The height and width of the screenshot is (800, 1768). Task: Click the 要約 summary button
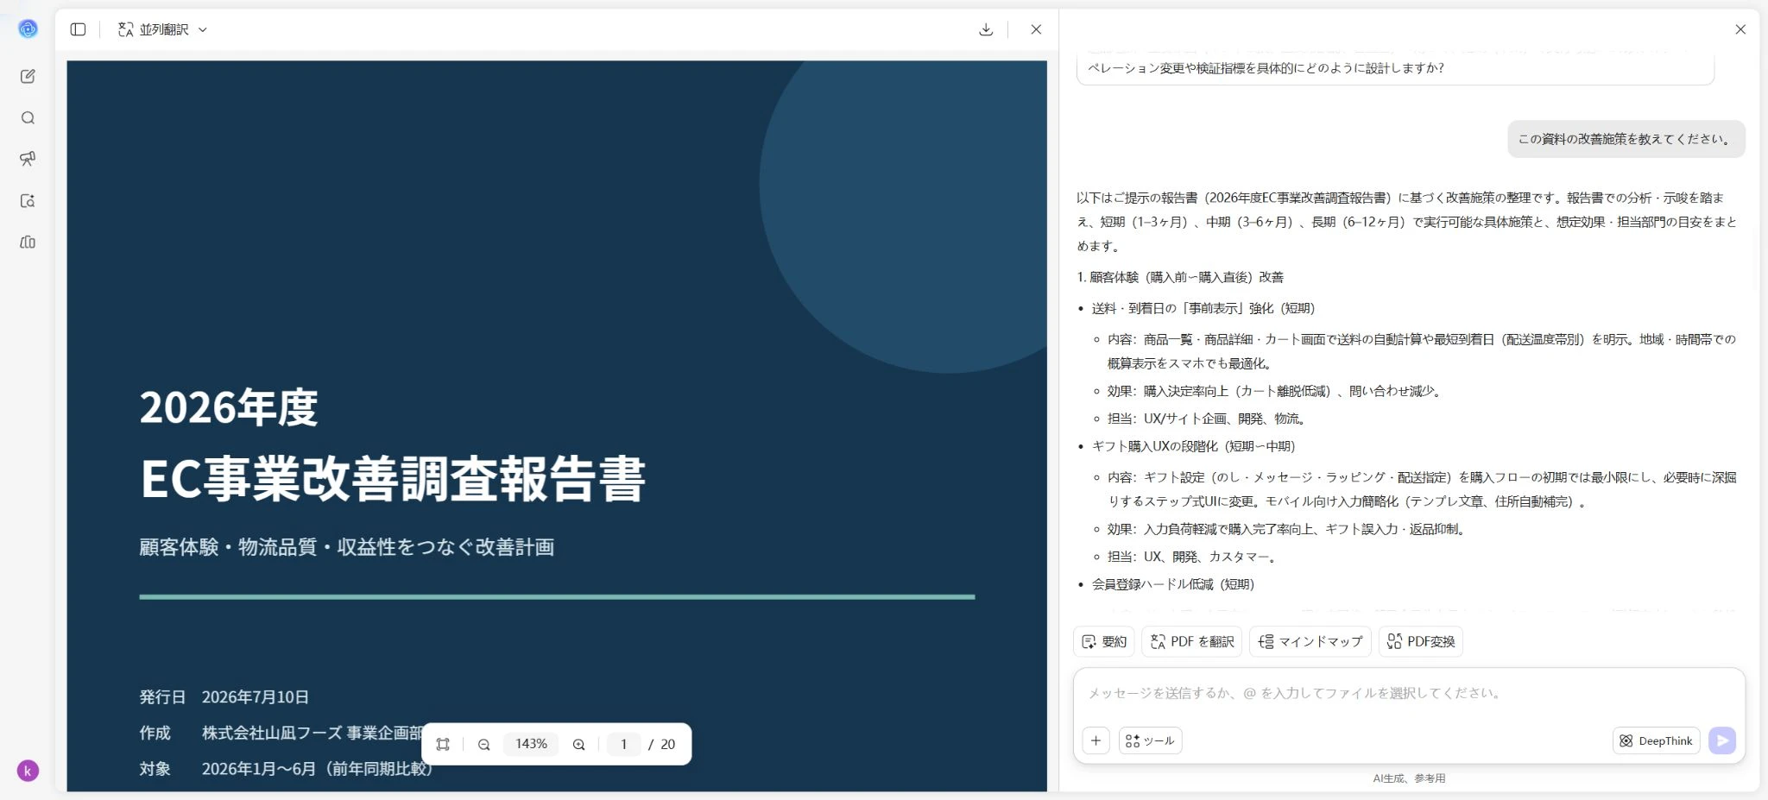coord(1104,641)
